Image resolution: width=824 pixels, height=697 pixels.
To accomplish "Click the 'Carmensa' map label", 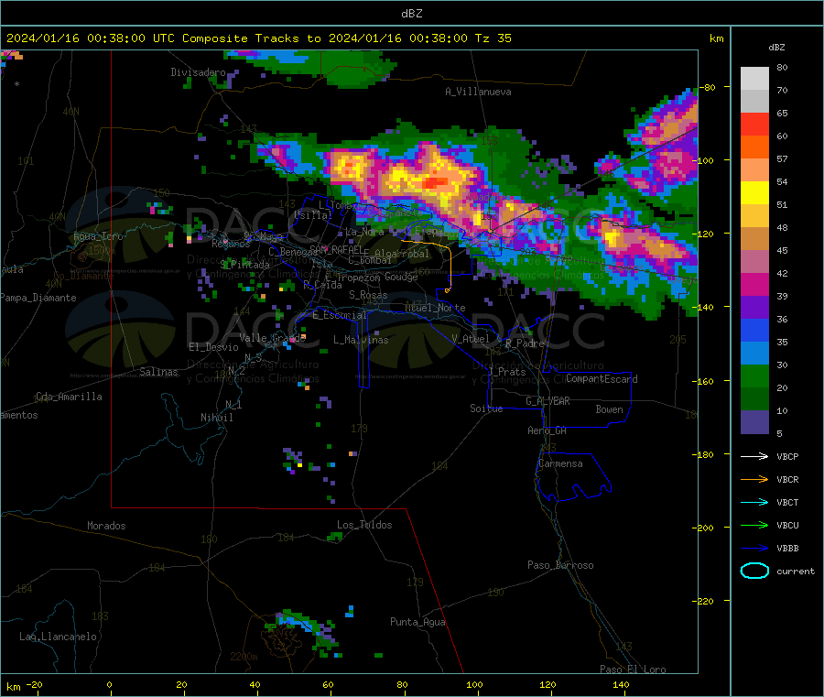I will [560, 463].
